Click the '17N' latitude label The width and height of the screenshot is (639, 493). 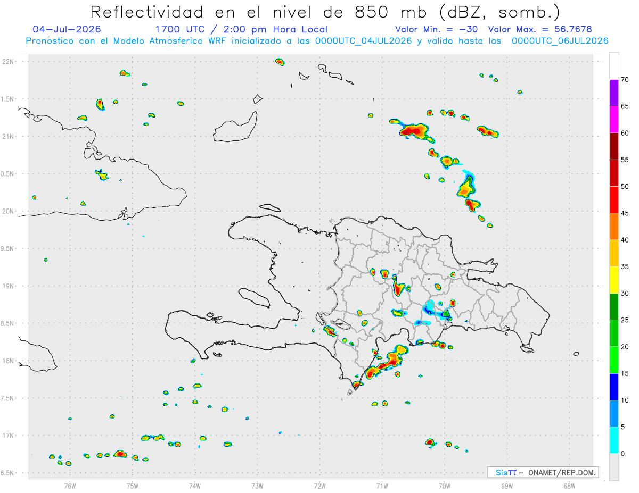coord(9,436)
